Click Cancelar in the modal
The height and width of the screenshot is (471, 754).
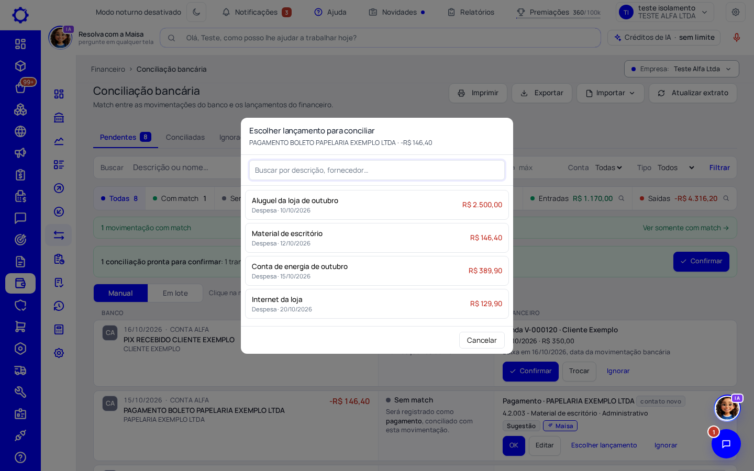point(482,340)
